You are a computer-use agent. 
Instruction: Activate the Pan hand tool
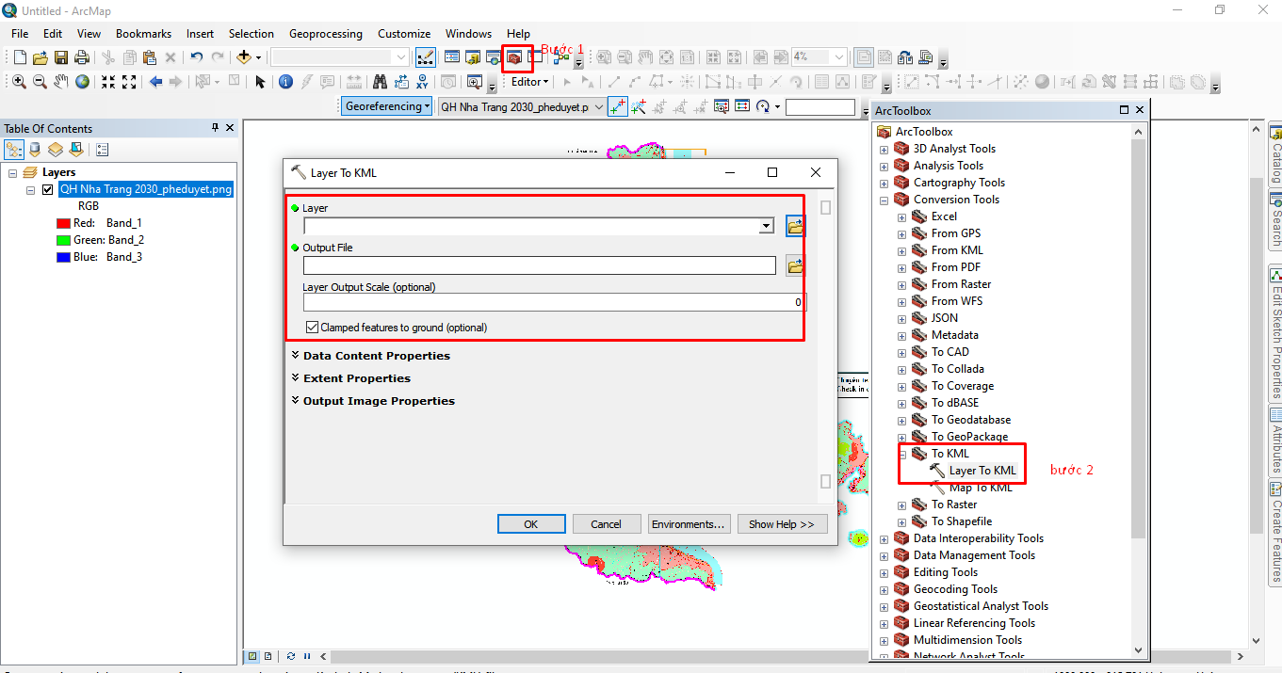[x=61, y=82]
